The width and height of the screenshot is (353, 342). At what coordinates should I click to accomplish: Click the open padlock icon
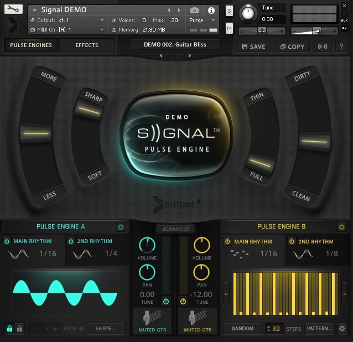[19, 329]
